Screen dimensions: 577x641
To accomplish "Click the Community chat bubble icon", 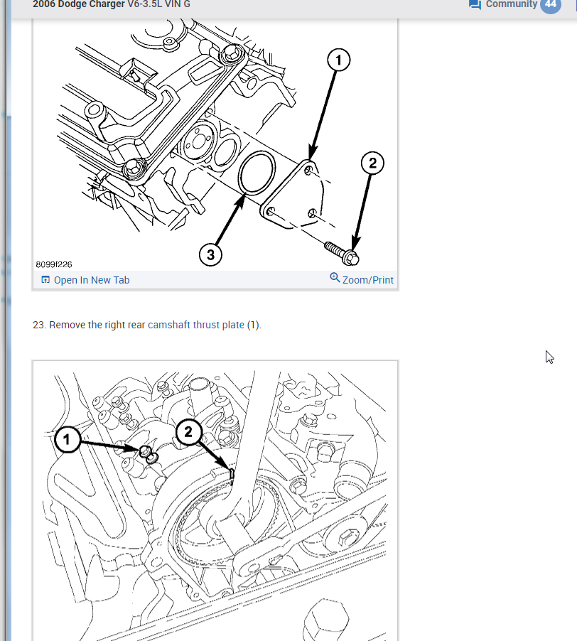I will 475,4.
